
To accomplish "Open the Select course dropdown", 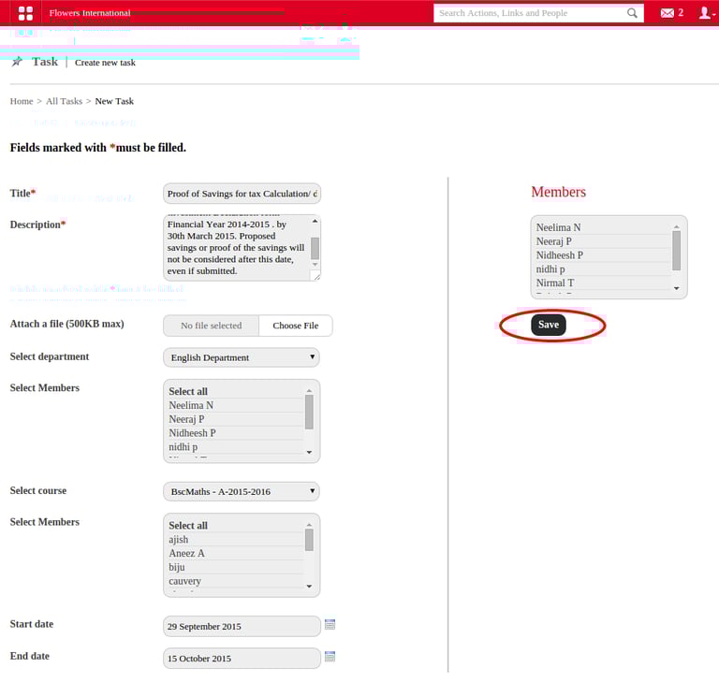I will pyautogui.click(x=242, y=491).
